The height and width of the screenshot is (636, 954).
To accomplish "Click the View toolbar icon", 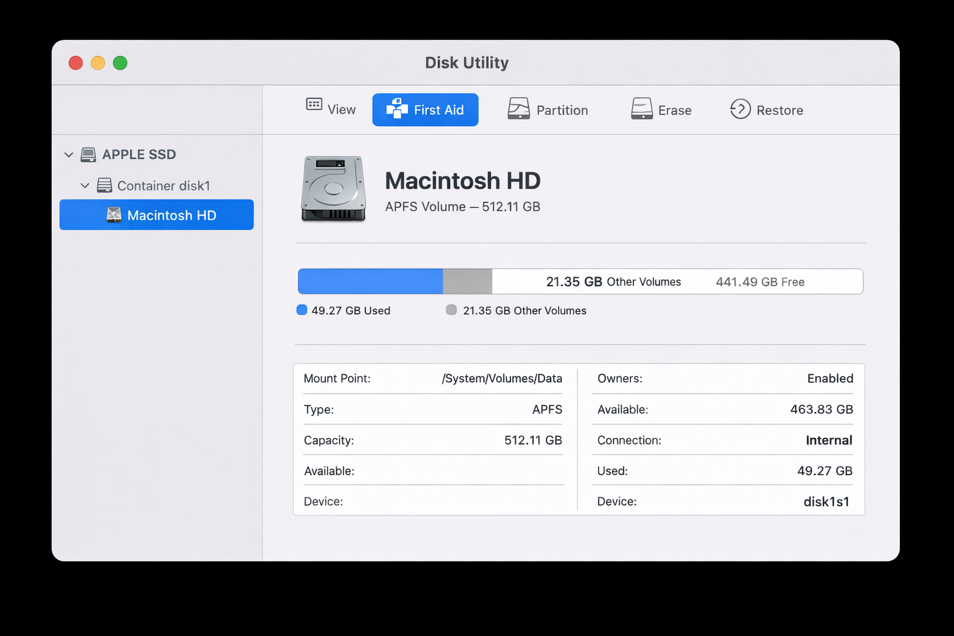I will point(314,104).
